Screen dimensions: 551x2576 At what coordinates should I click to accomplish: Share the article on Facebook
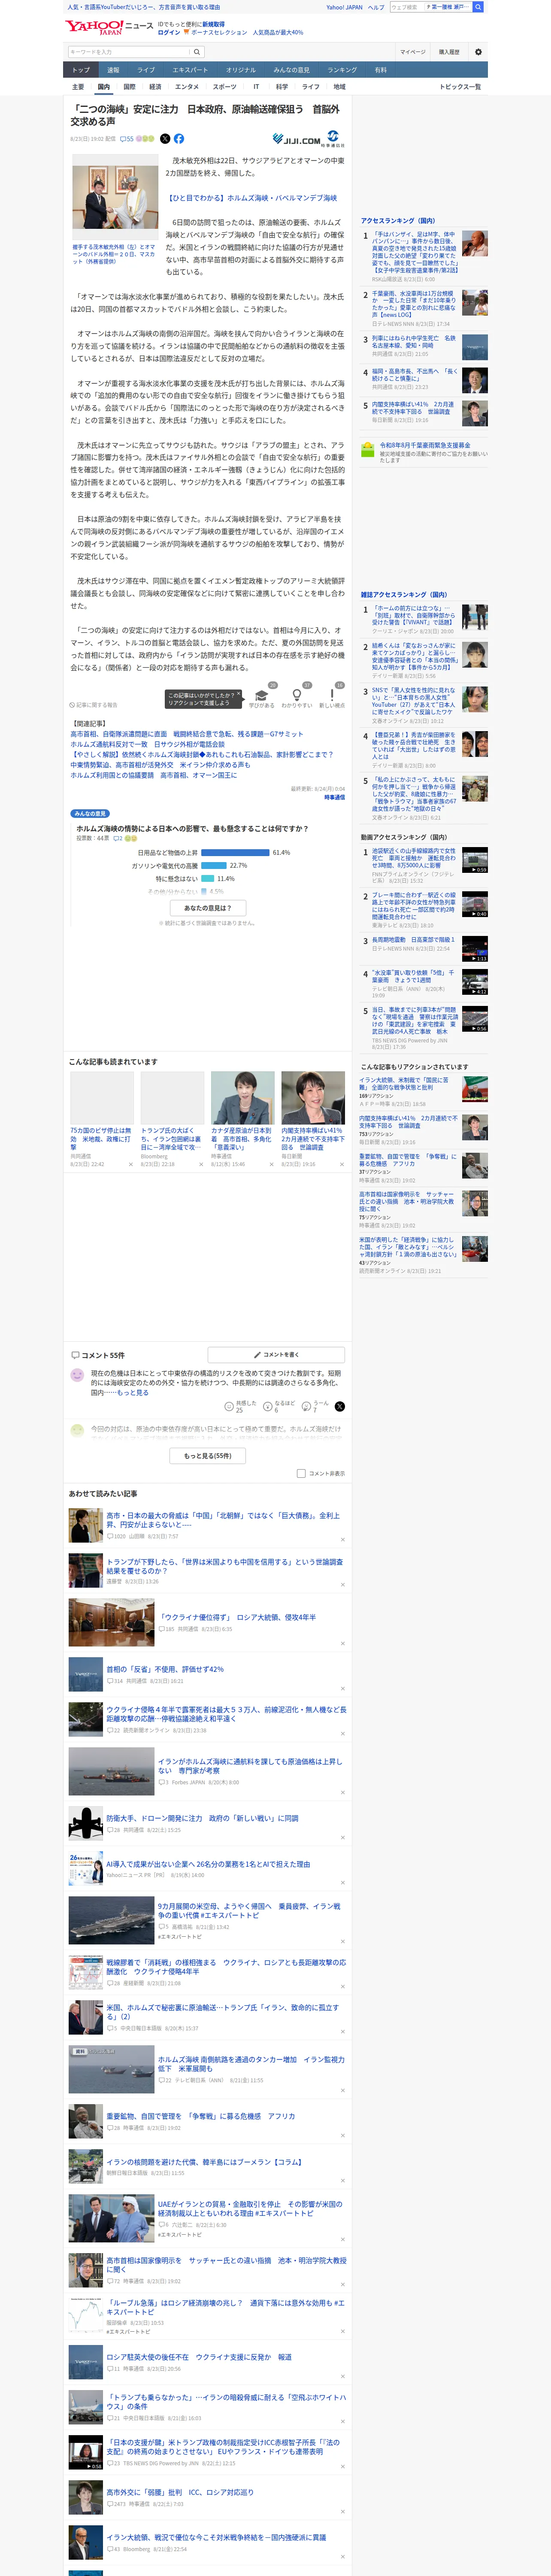point(179,139)
